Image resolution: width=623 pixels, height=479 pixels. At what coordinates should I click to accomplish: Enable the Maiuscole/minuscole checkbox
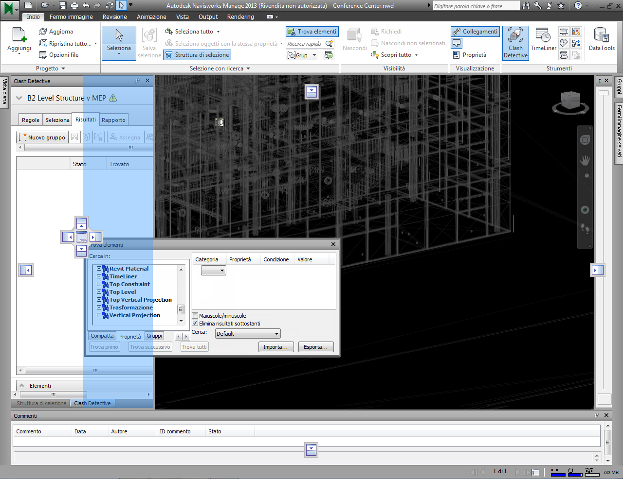click(x=195, y=316)
